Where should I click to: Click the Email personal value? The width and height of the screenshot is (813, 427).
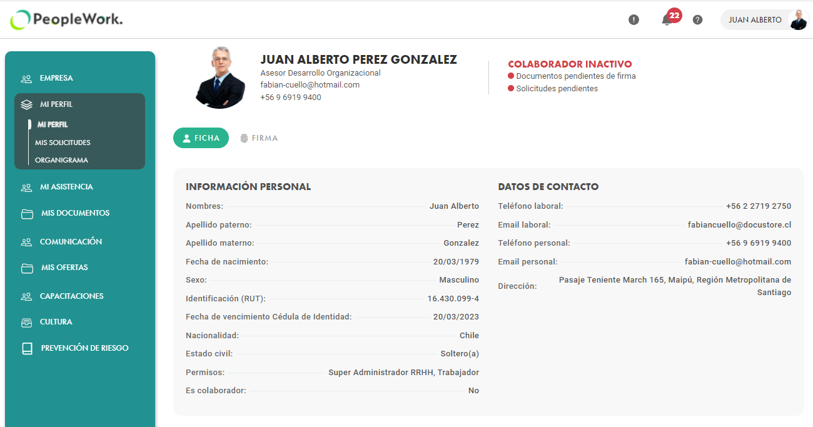738,262
